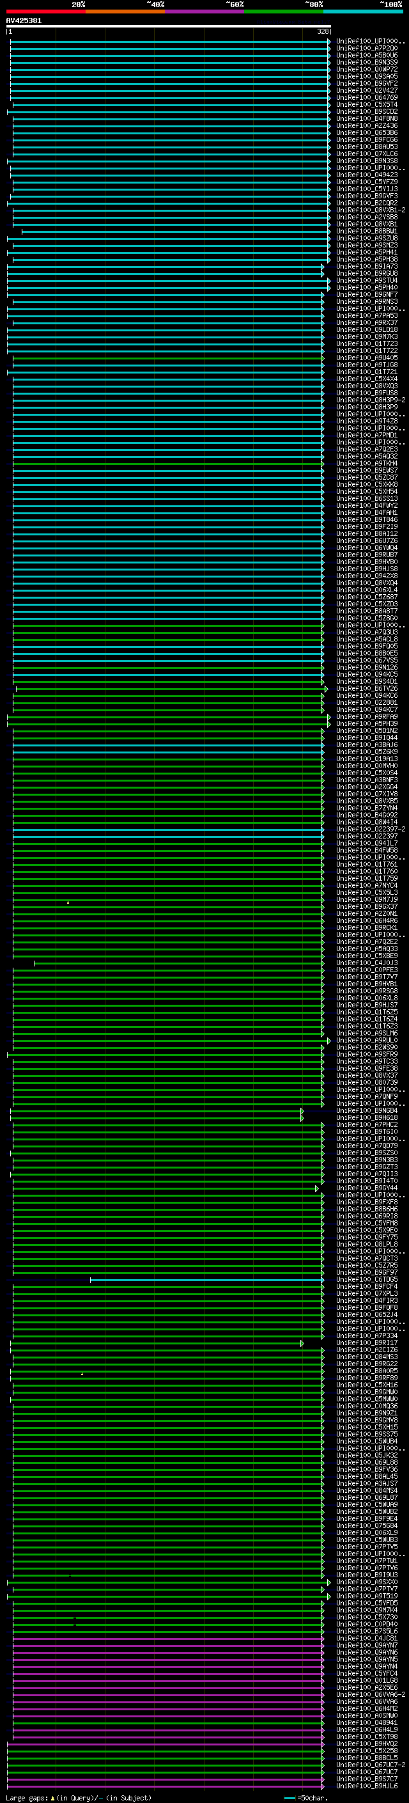This screenshot has width=409, height=1803.
Task: Select hit label UniRef100_Q19A13
Action: coord(367,759)
